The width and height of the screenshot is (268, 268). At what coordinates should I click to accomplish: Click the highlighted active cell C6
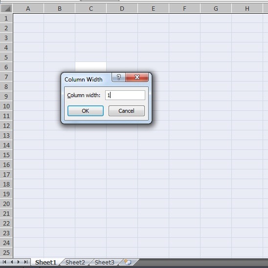pos(91,67)
